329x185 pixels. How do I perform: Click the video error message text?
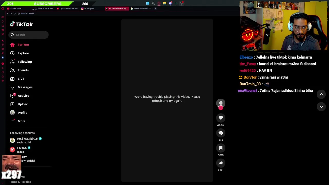[167, 99]
